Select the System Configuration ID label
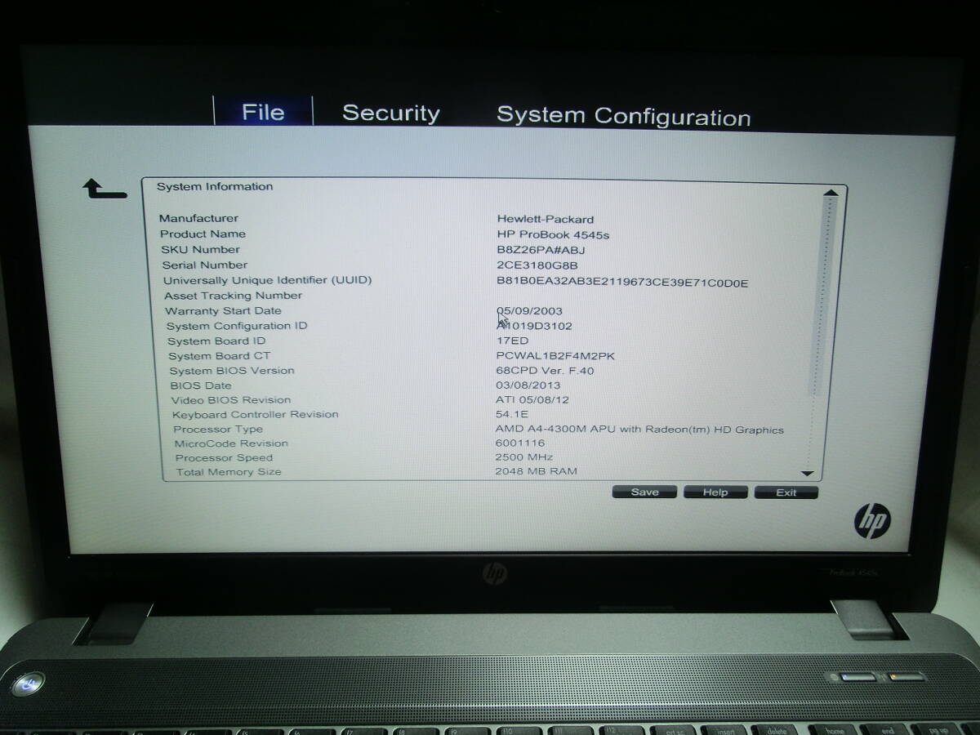This screenshot has width=980, height=735. click(x=237, y=326)
